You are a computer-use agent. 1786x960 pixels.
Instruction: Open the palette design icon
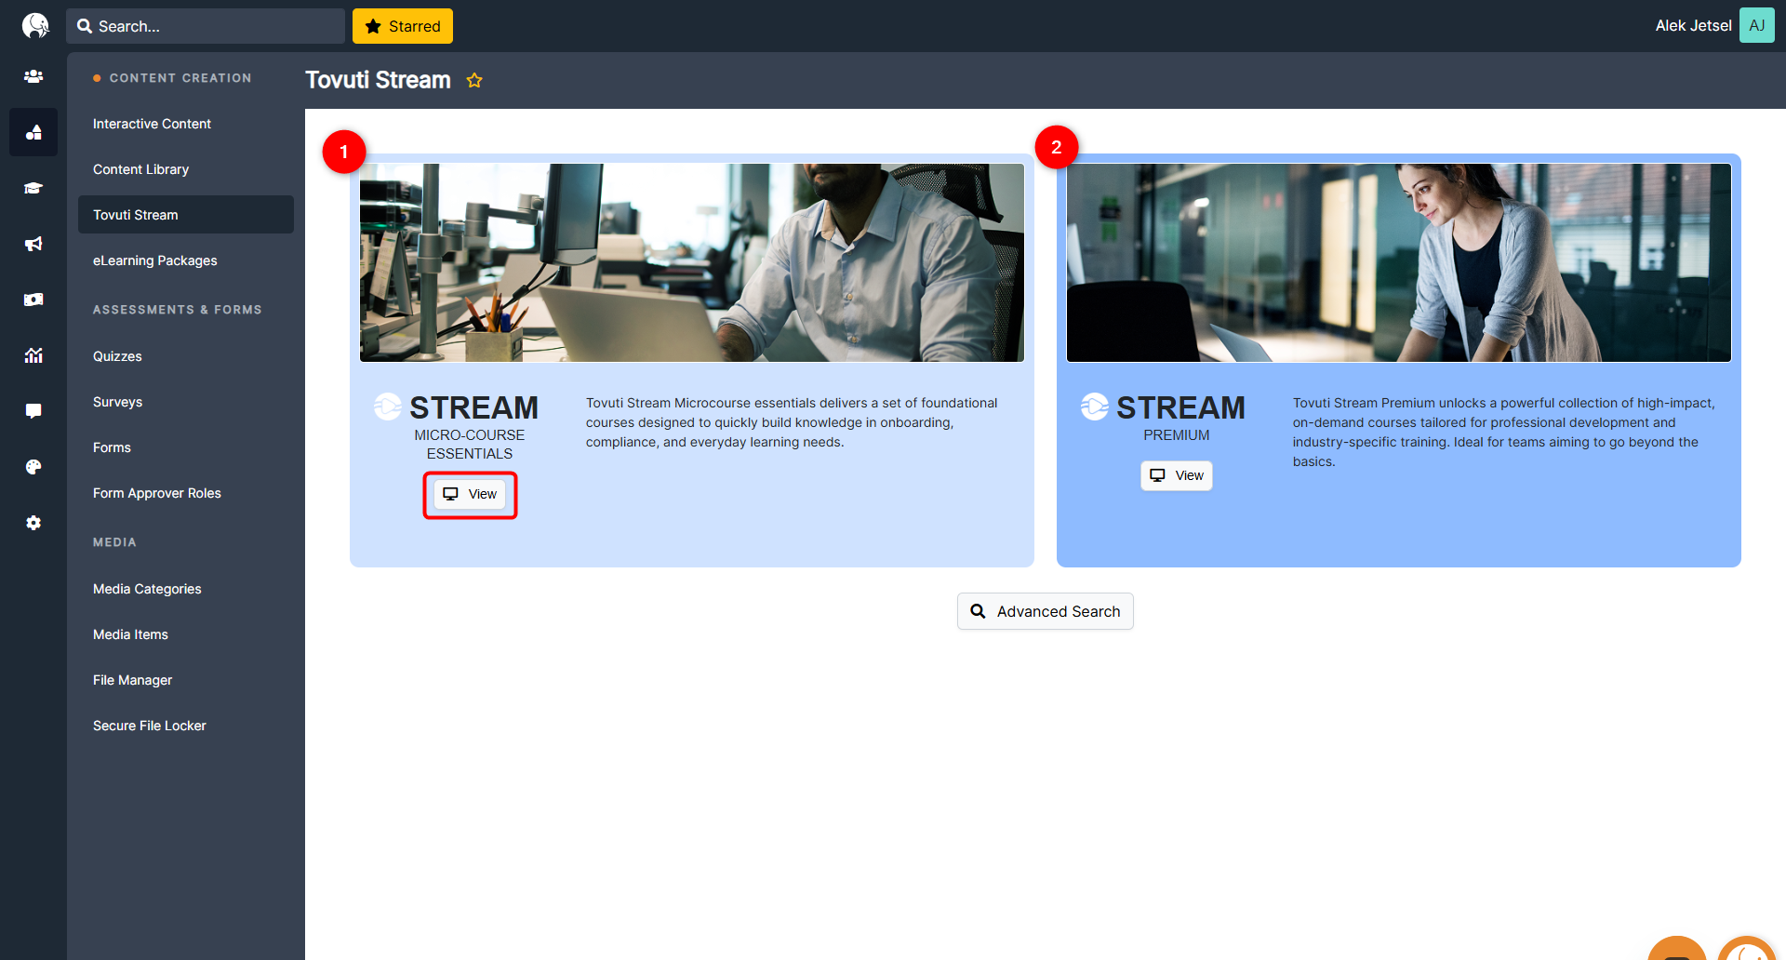point(33,467)
